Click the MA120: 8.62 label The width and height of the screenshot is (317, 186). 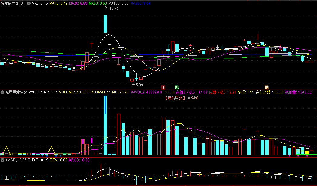click(118, 3)
